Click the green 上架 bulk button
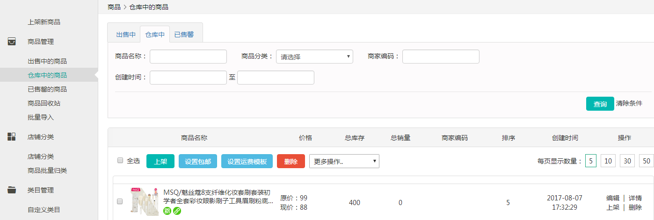The width and height of the screenshot is (654, 220). point(160,161)
